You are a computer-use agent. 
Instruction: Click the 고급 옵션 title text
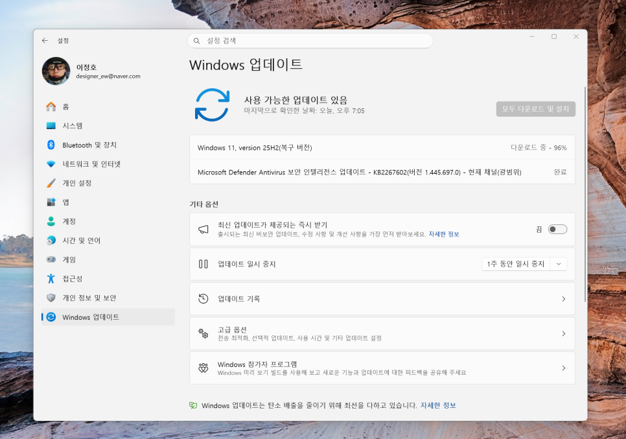pyautogui.click(x=232, y=329)
